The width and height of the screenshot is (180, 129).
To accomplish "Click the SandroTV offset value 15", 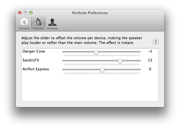I will tap(150, 60).
